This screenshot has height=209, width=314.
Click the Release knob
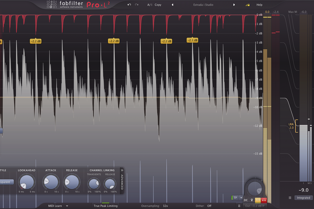click(x=72, y=182)
